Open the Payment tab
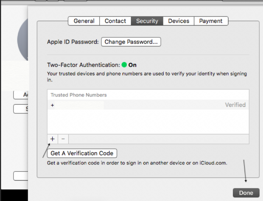 (211, 21)
